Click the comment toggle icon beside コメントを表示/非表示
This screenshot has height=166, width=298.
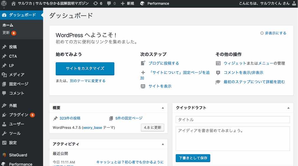coord(218,73)
